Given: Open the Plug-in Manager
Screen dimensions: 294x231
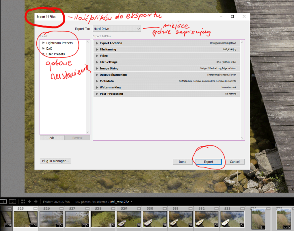Looking at the screenshot, I should [x=55, y=161].
